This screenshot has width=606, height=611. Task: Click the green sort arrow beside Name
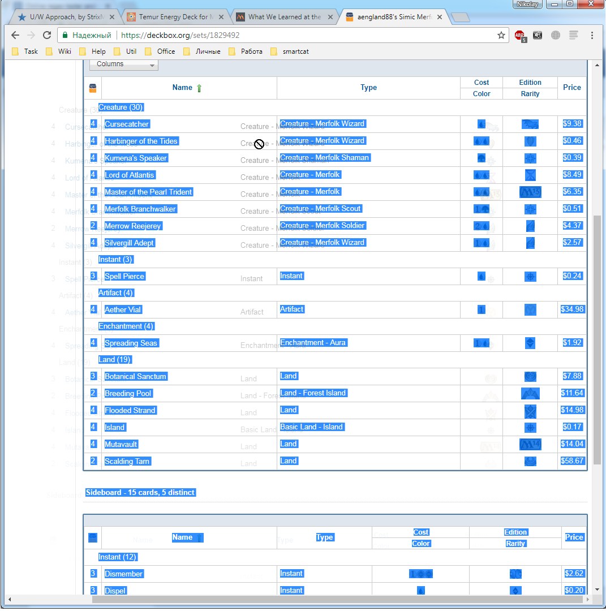pyautogui.click(x=199, y=88)
